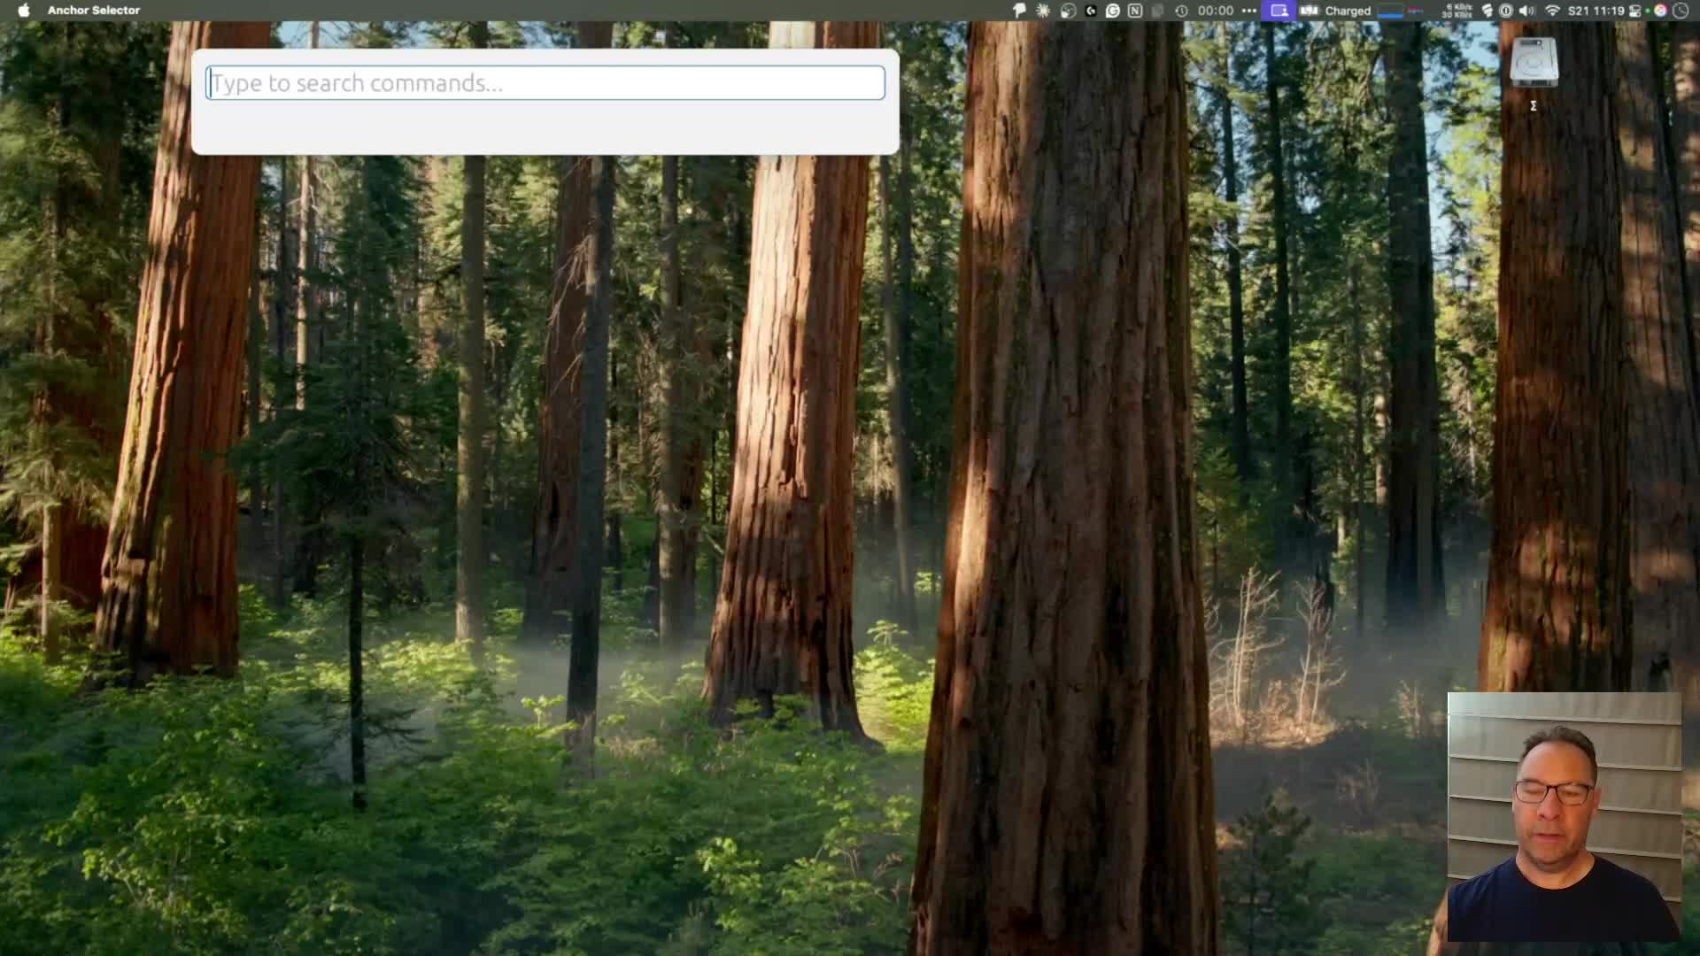Open the stopwatch timer icon showing 00:00
Viewport: 1700px width, 956px height.
click(x=1181, y=10)
